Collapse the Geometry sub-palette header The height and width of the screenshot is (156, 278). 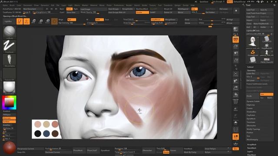252,70
